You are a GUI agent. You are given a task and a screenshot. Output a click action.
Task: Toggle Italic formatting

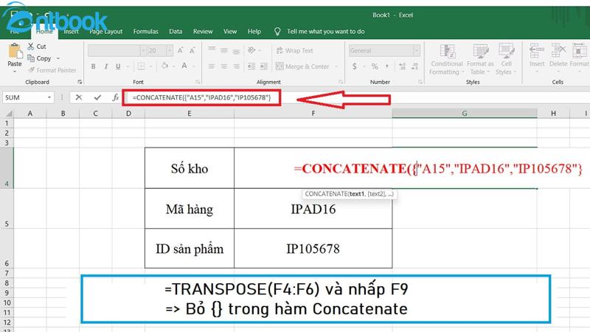pos(105,66)
